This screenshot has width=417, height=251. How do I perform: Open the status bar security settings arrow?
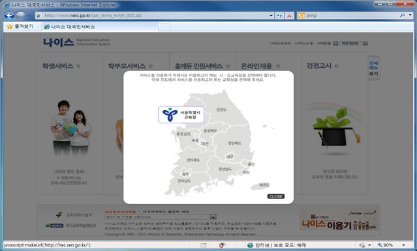pyautogui.click(x=369, y=245)
